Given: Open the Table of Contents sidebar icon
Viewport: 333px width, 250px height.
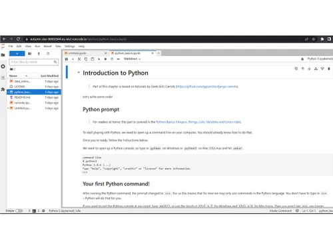Looking at the screenshot, I should [x=3, y=77].
